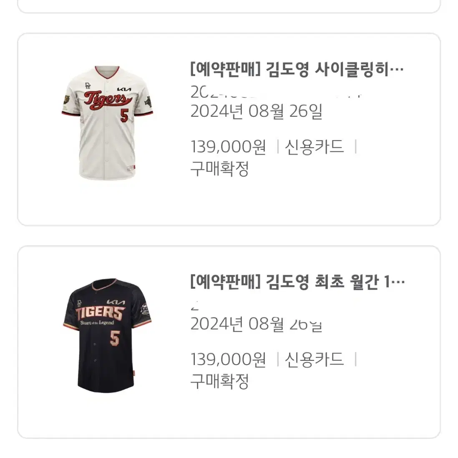Click the Start of the Legend text on black jersey

click(x=97, y=323)
